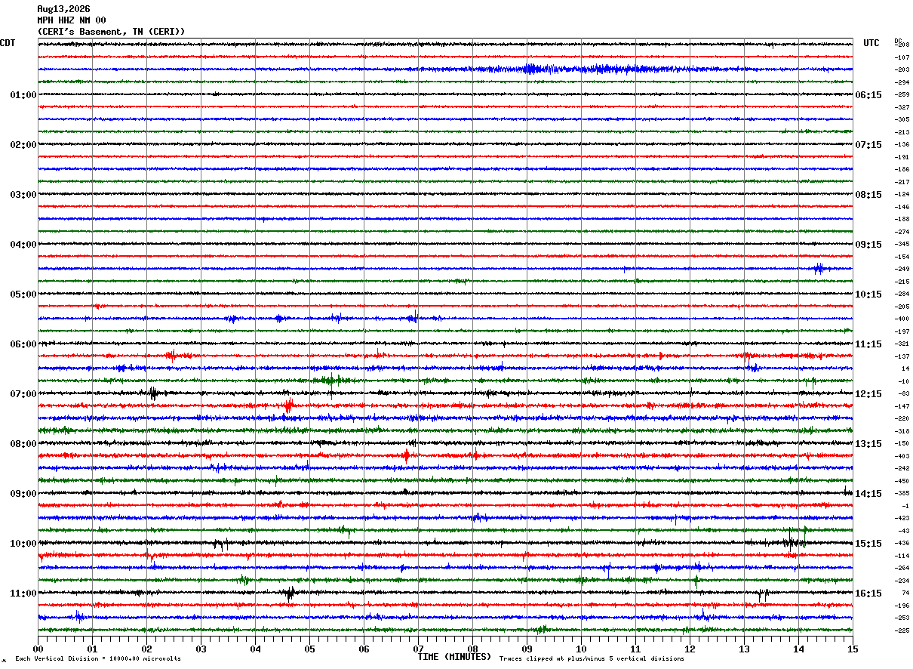
Task: Click the 10 minute tick label
Action: 581,649
